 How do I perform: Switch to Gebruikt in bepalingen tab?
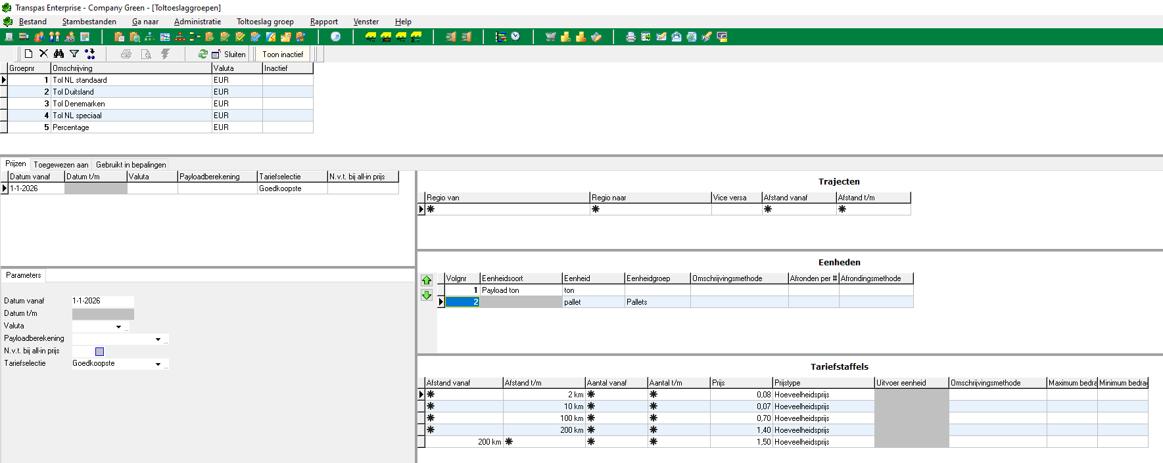point(131,165)
